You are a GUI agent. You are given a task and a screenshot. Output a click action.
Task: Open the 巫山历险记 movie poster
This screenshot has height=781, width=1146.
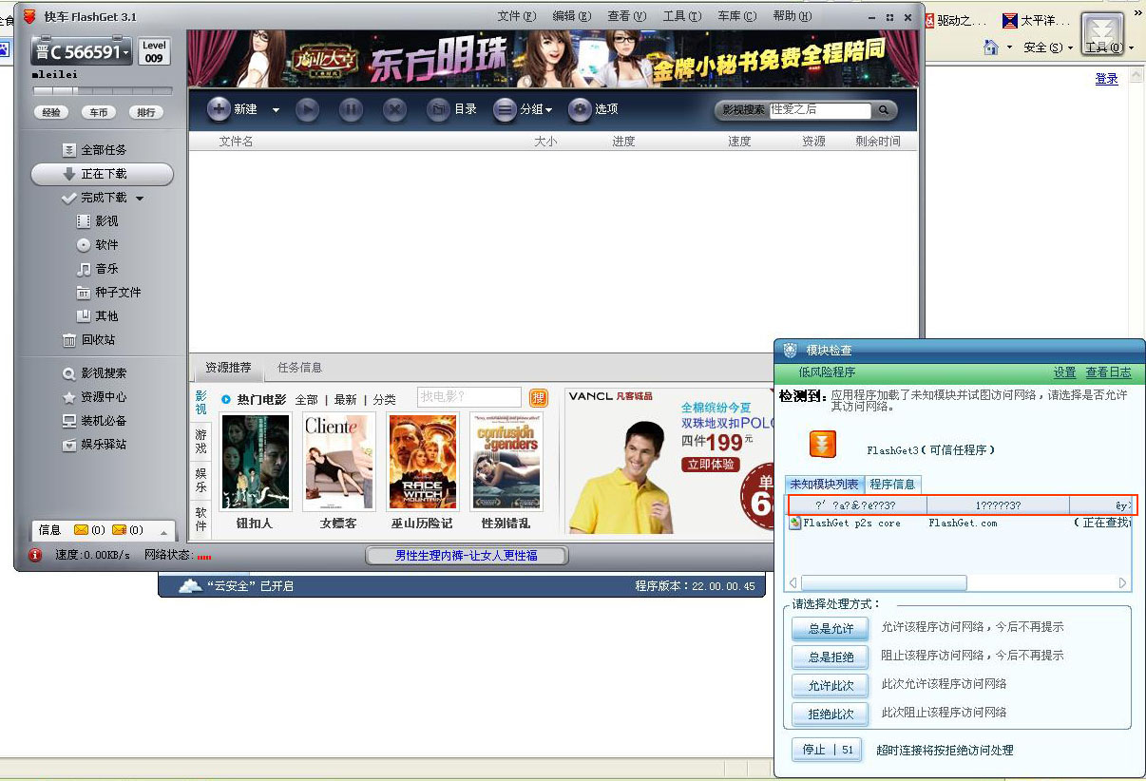pos(422,463)
